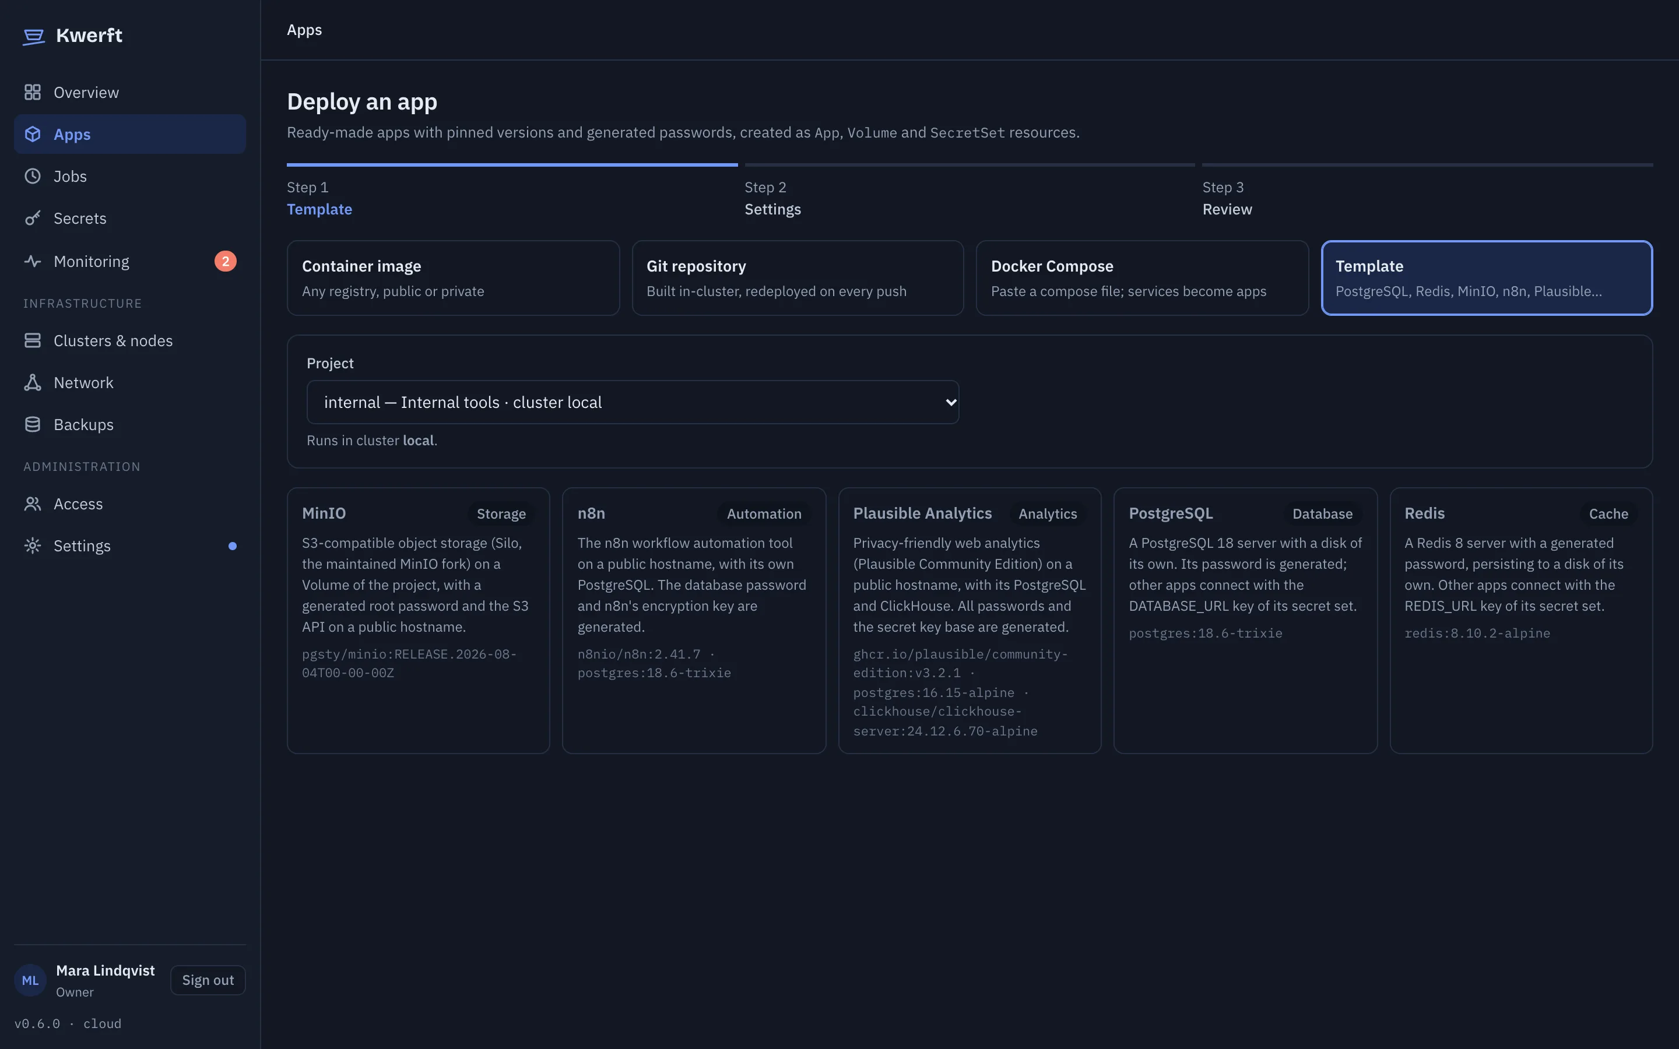Open Settings in sidebar
The height and width of the screenshot is (1049, 1679).
pos(130,546)
